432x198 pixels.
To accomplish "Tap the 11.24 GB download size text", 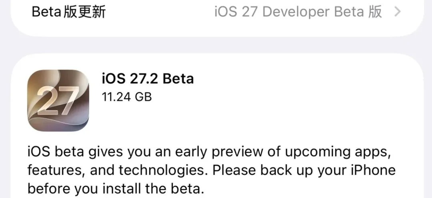I will (127, 97).
